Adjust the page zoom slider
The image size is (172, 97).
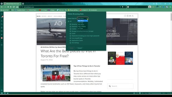(155, 93)
